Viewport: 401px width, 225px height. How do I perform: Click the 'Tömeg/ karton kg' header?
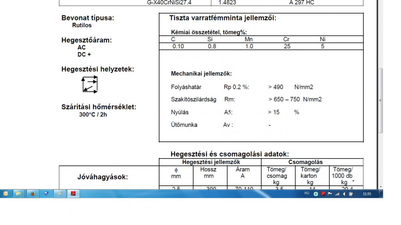click(x=310, y=176)
